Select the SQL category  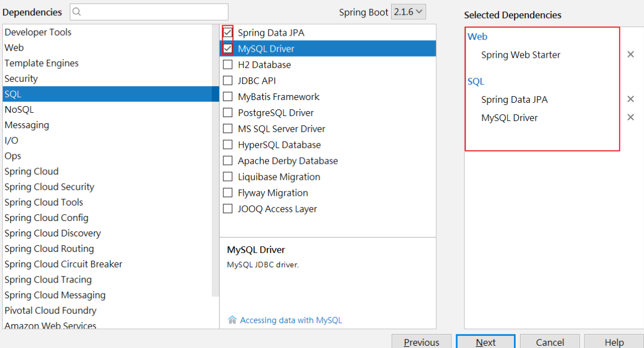point(107,94)
